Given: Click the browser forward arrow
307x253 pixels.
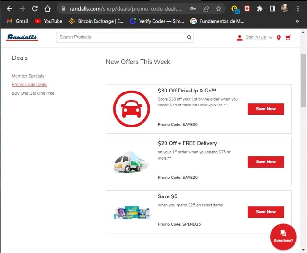Looking at the screenshot, I should pyautogui.click(x=22, y=9).
